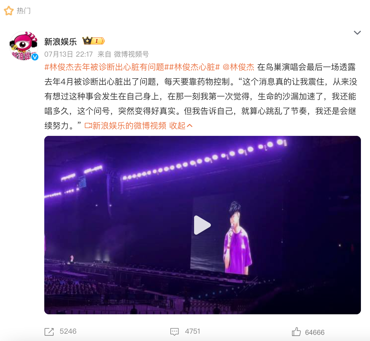370x341 pixels.
Task: Collapse the post text with 收起
Action: (x=177, y=126)
